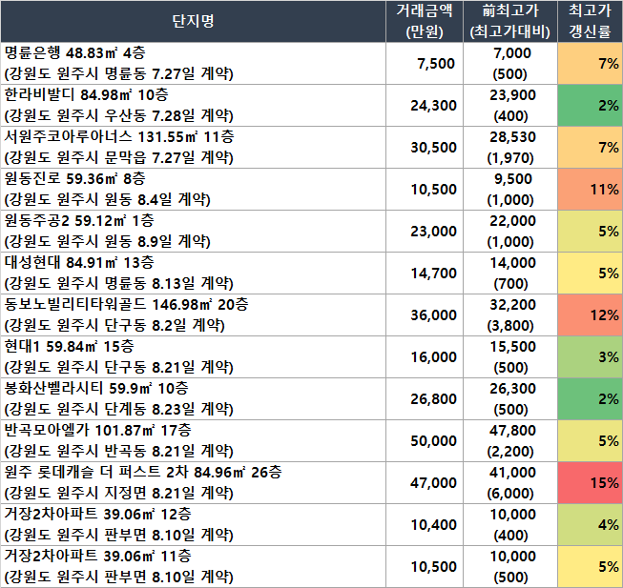Select the 거장2차아파트 39.06㎡ 12층 cell

193,525
